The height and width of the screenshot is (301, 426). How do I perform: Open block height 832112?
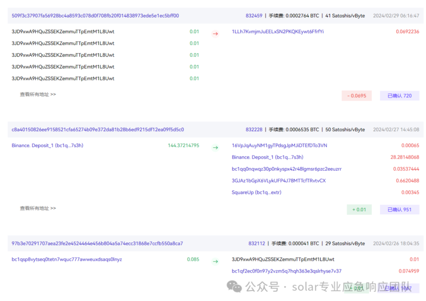pyautogui.click(x=256, y=243)
